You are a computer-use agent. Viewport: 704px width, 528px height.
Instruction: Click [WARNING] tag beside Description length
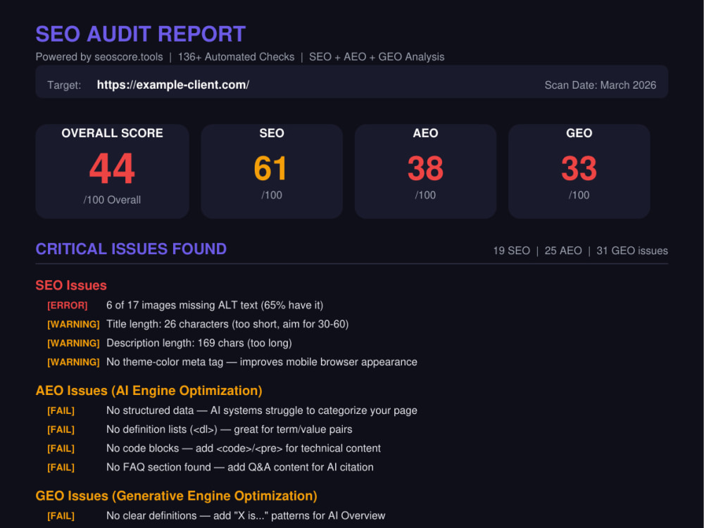point(73,344)
